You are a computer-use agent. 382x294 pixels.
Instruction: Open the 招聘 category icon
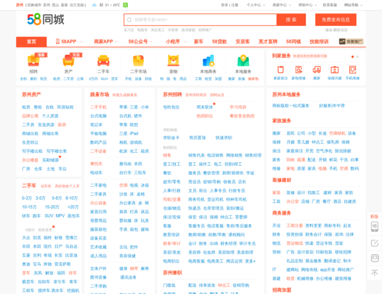click(x=33, y=61)
